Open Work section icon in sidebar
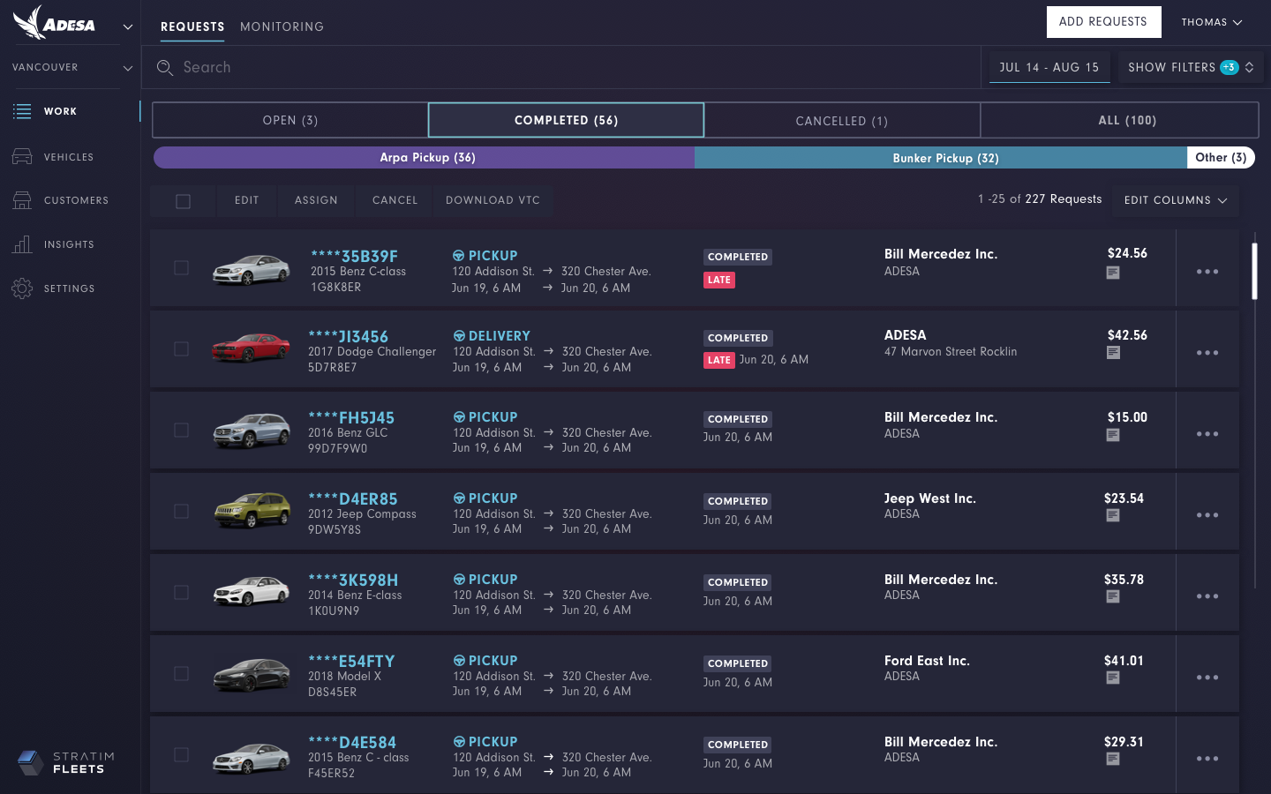The height and width of the screenshot is (794, 1271). pos(22,111)
